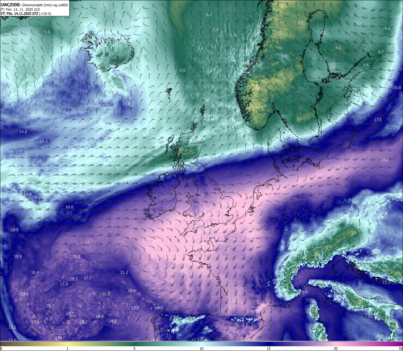
Task: Click the '15' tick label on the legend
Action: pos(269,348)
